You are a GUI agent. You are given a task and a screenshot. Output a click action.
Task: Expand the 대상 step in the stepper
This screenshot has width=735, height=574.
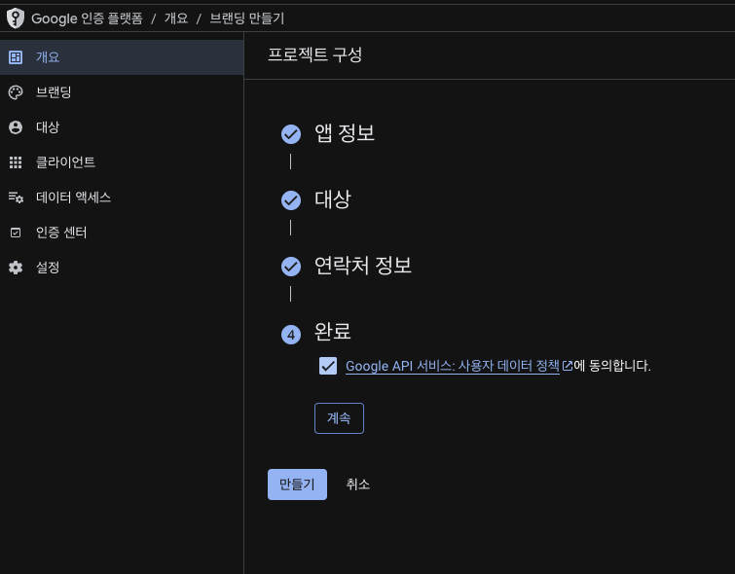(x=332, y=199)
